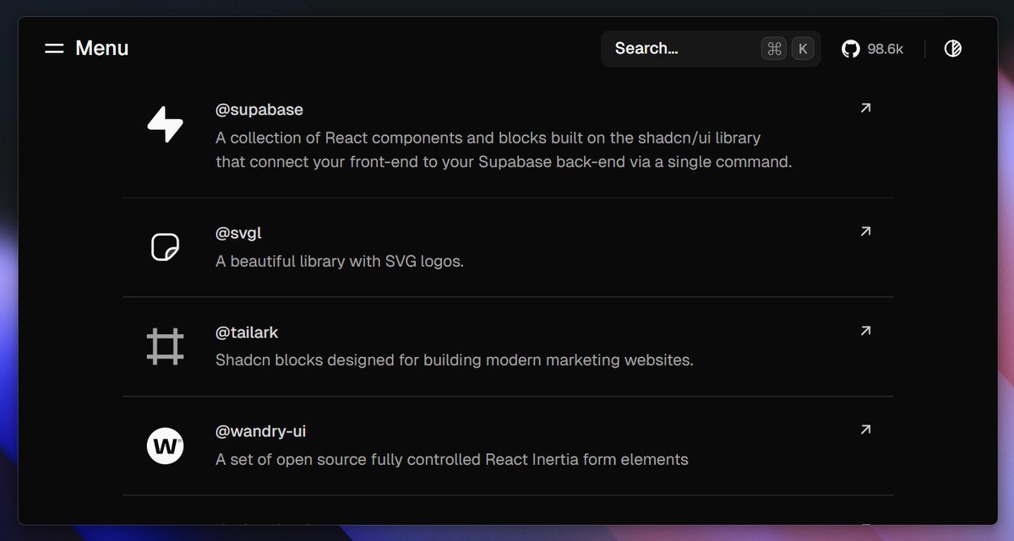Toggle the dark/light theme switch
The width and height of the screenshot is (1014, 541).
click(952, 49)
